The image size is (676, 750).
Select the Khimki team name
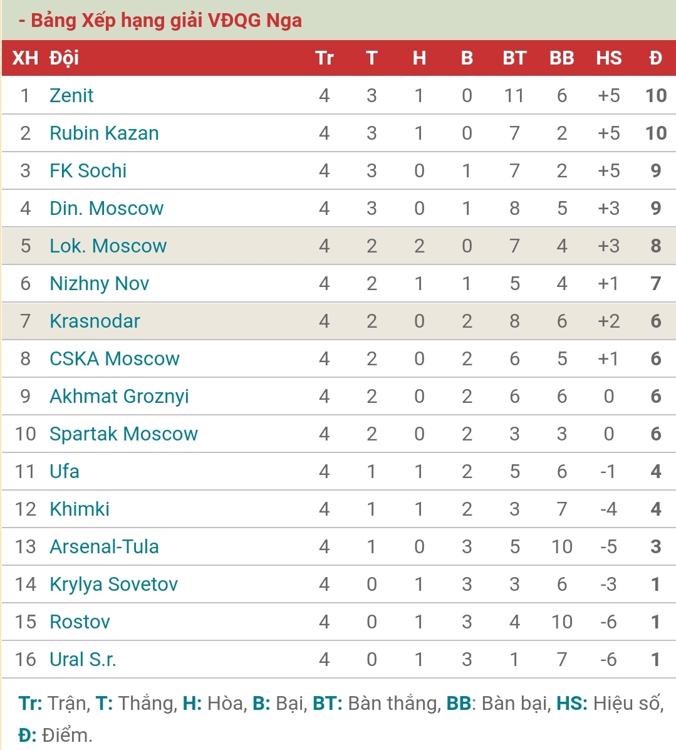click(80, 509)
